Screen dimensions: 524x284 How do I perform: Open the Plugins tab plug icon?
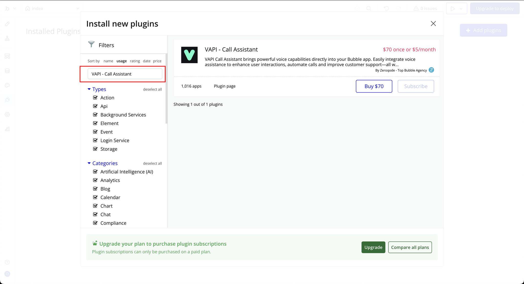tap(7, 100)
